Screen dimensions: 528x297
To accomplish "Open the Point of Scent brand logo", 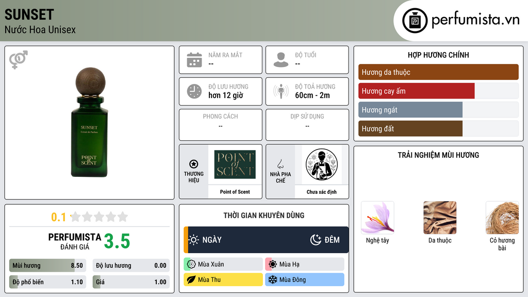I will [x=235, y=164].
